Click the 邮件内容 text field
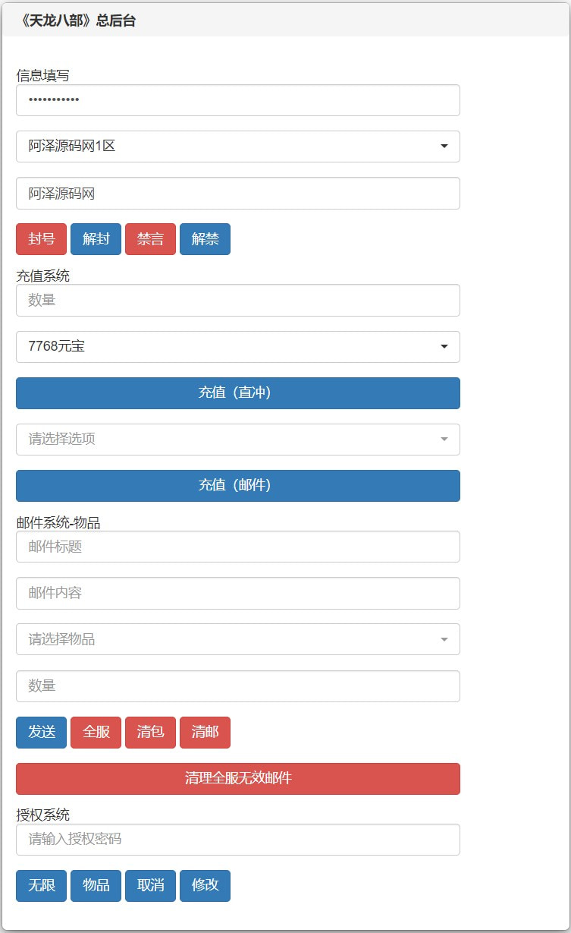The width and height of the screenshot is (571, 933). tap(237, 593)
